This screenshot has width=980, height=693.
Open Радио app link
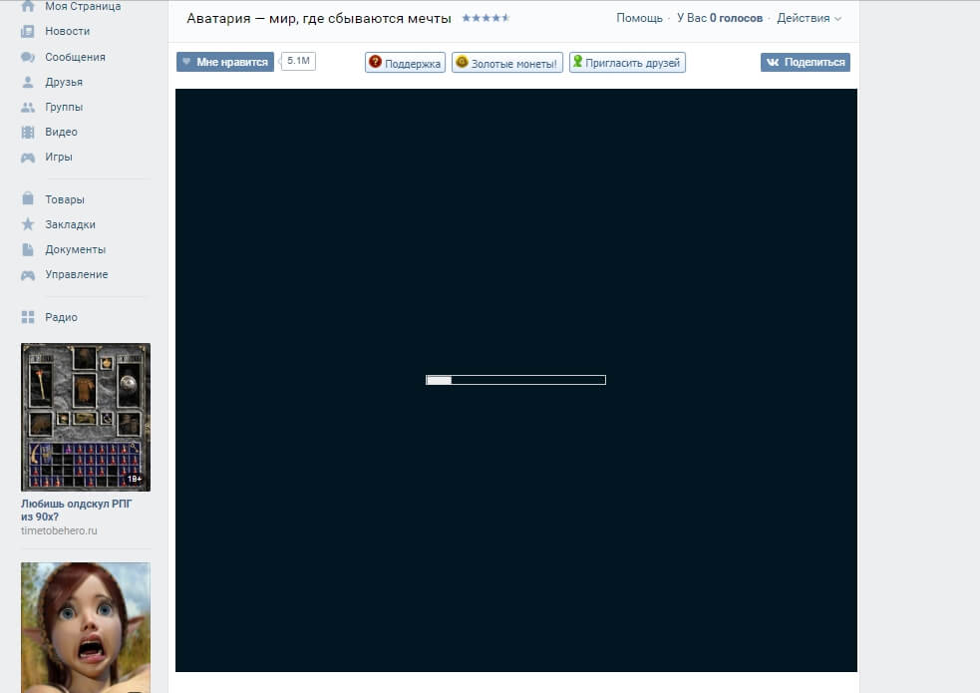61,317
